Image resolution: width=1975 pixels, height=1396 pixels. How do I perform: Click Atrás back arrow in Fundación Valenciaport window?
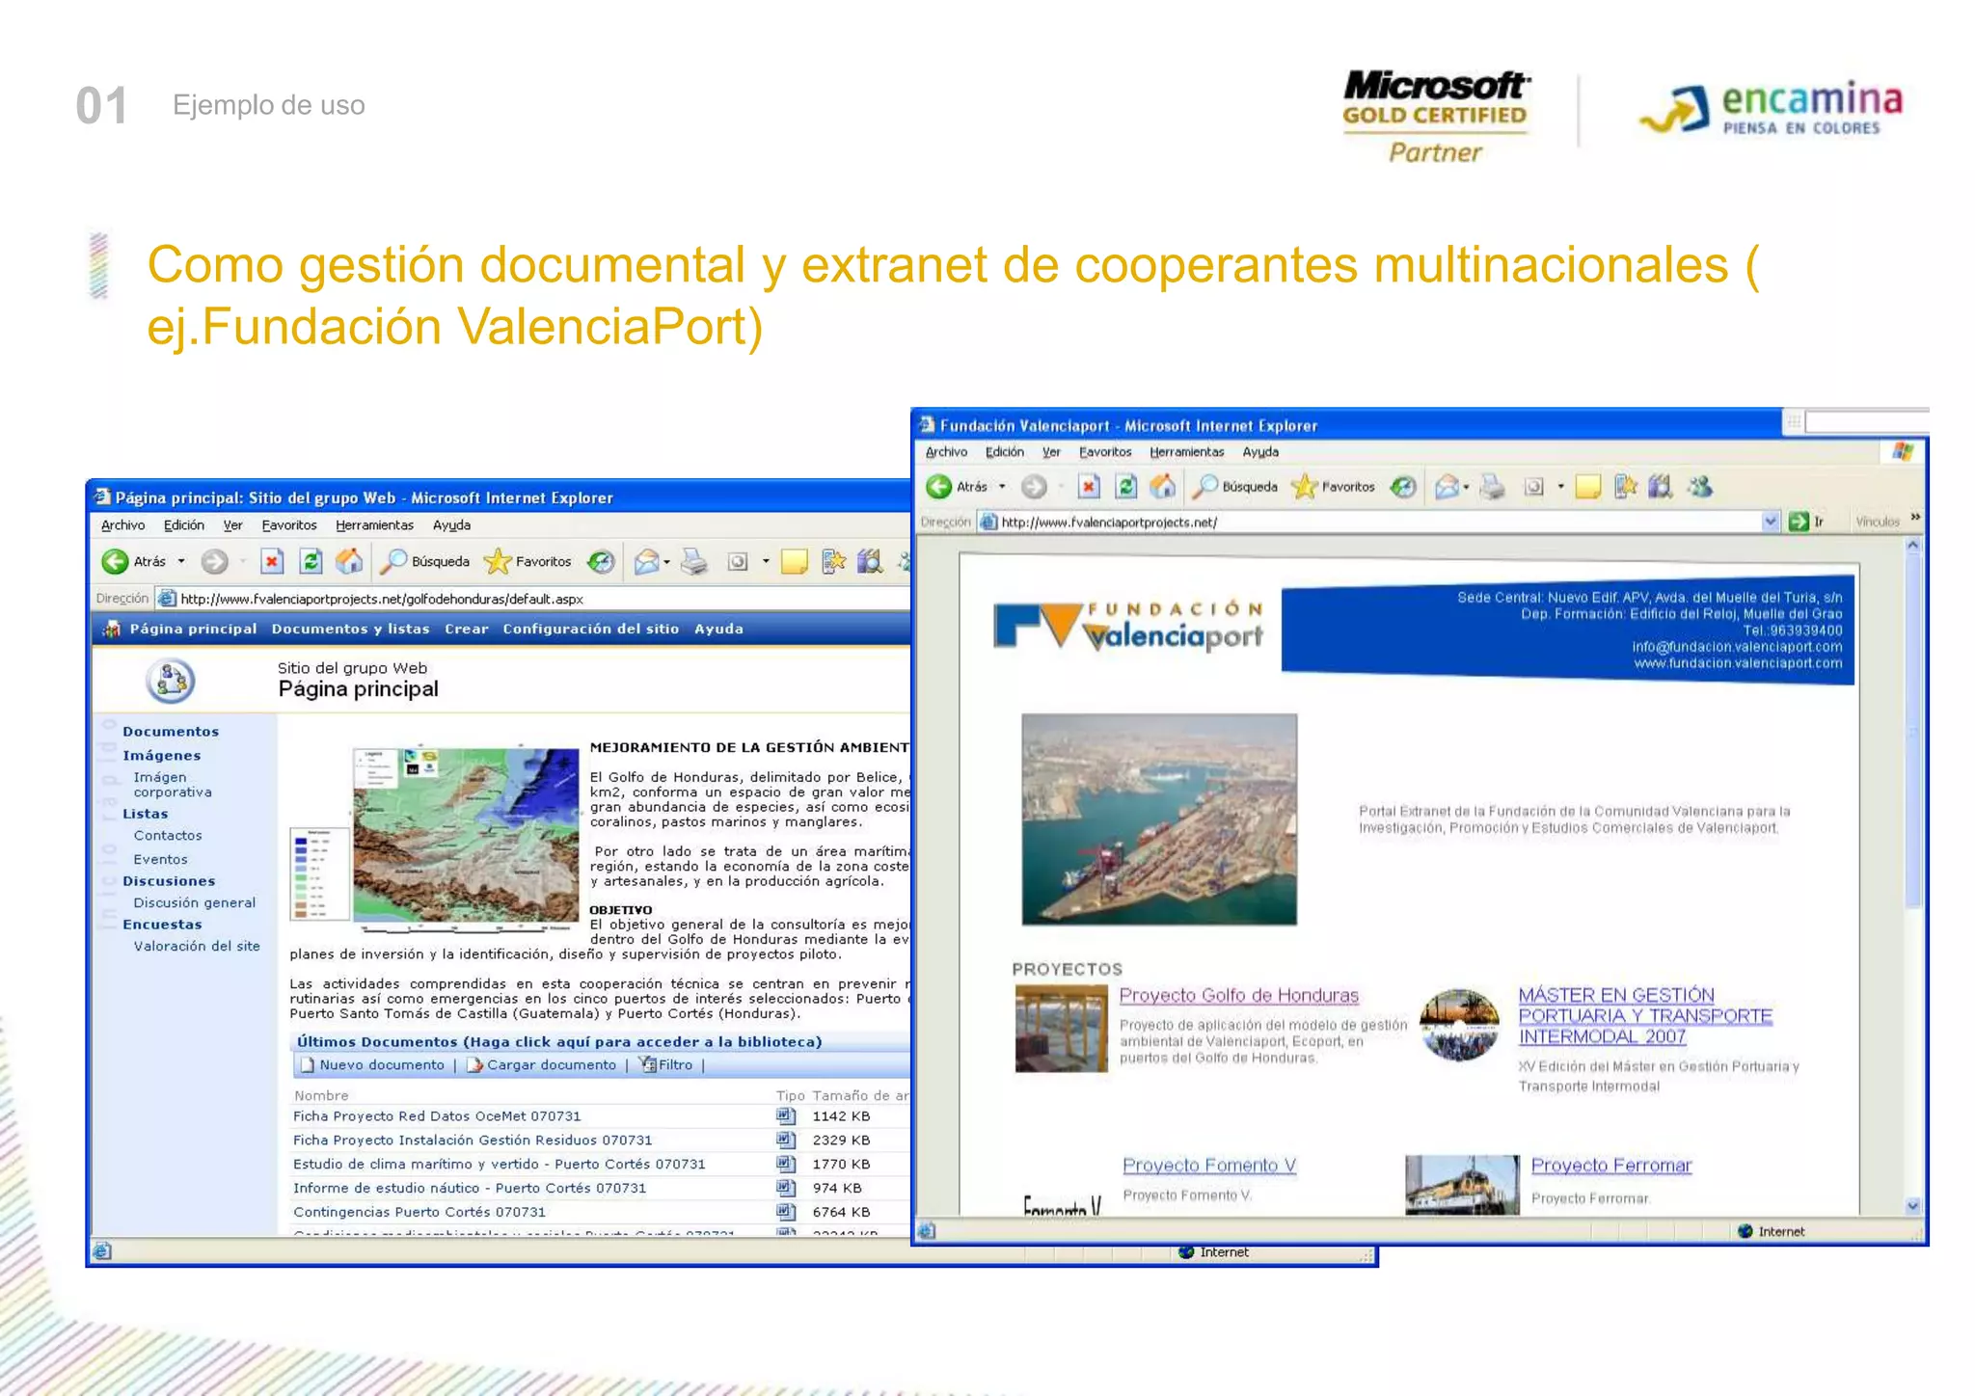point(938,487)
